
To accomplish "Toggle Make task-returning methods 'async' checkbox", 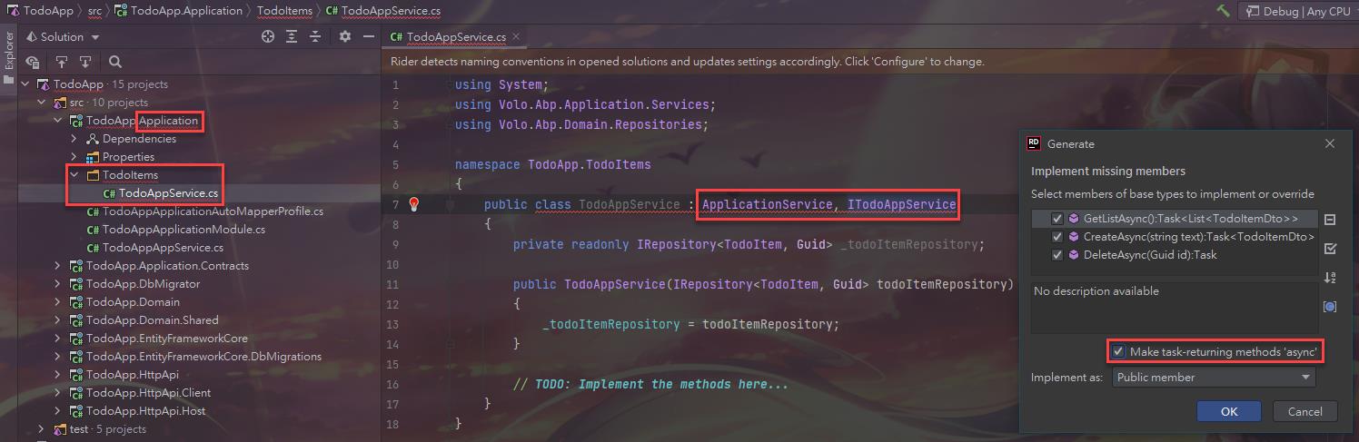I will pyautogui.click(x=1119, y=351).
